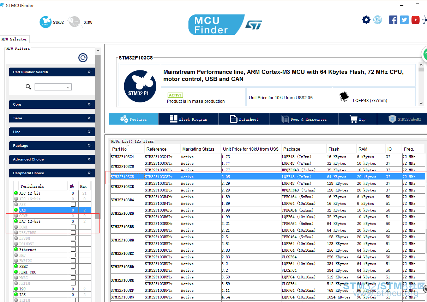Sort by the Part No column header

click(127, 149)
